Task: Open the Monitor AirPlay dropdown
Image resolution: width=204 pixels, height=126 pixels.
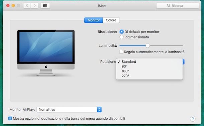Action: click(x=69, y=110)
